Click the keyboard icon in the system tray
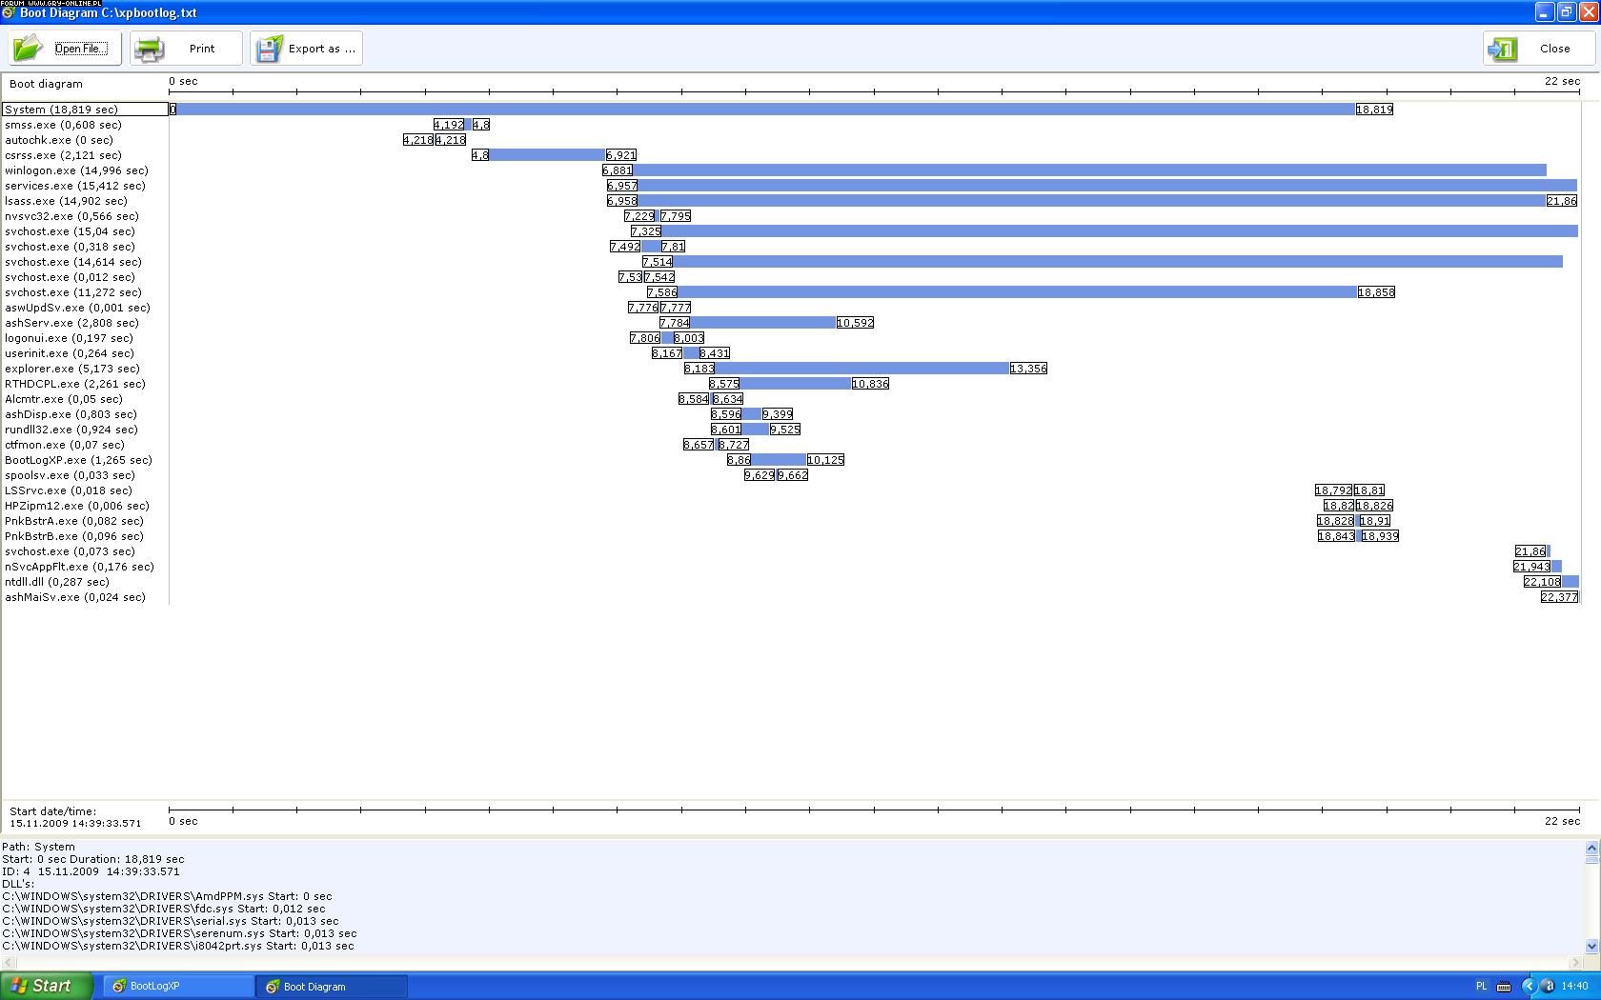The height and width of the screenshot is (1000, 1601). point(1504,987)
